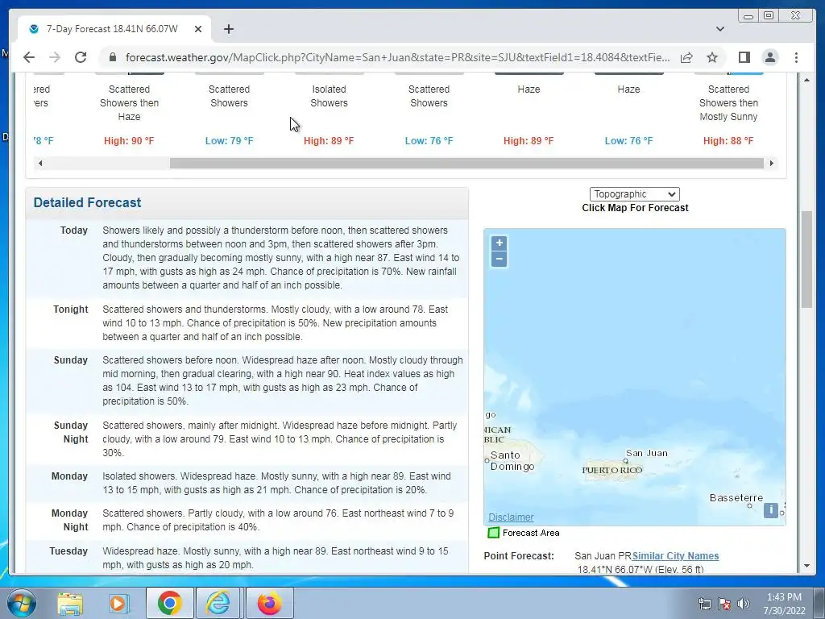The height and width of the screenshot is (619, 825).
Task: Click the address bar URL
Action: (x=398, y=57)
